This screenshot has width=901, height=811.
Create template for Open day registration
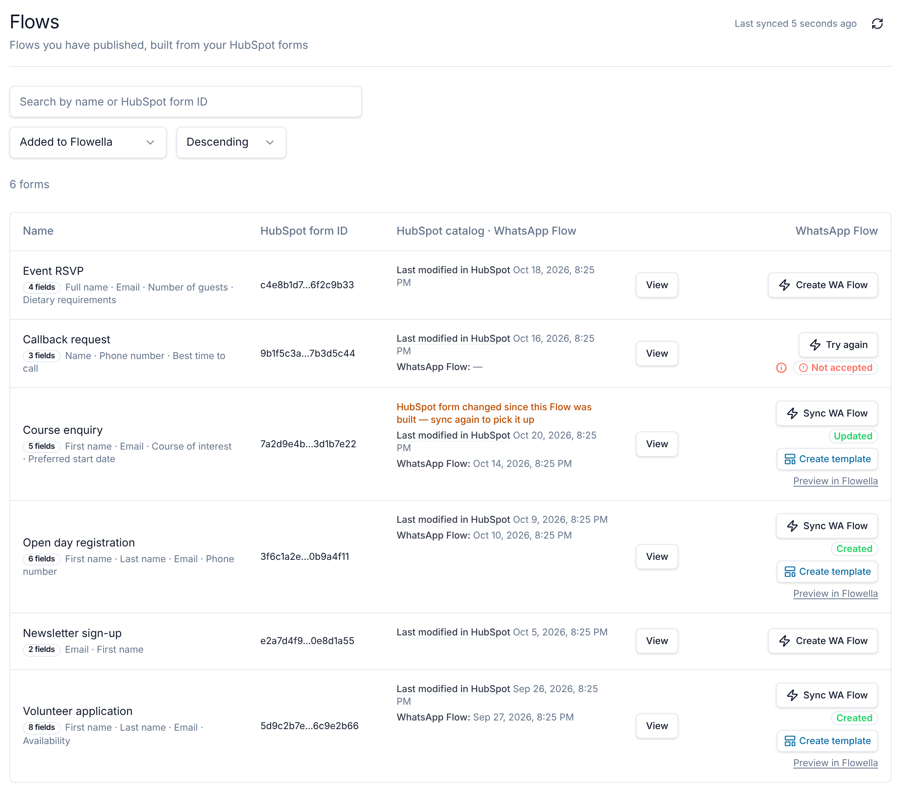pos(827,572)
